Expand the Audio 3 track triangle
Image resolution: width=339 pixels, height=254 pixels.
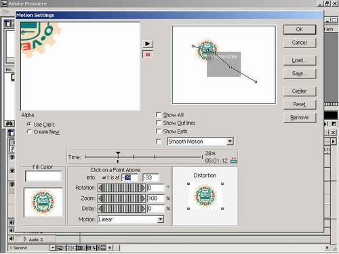(25, 239)
